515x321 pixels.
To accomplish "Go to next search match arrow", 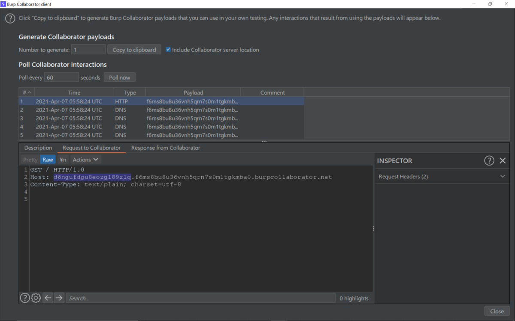I will point(59,298).
